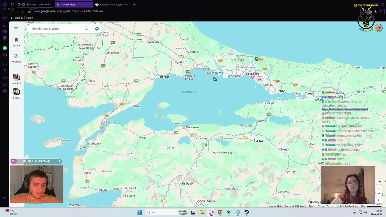
Task: Click the Bandırma city label
Action: click(193, 127)
